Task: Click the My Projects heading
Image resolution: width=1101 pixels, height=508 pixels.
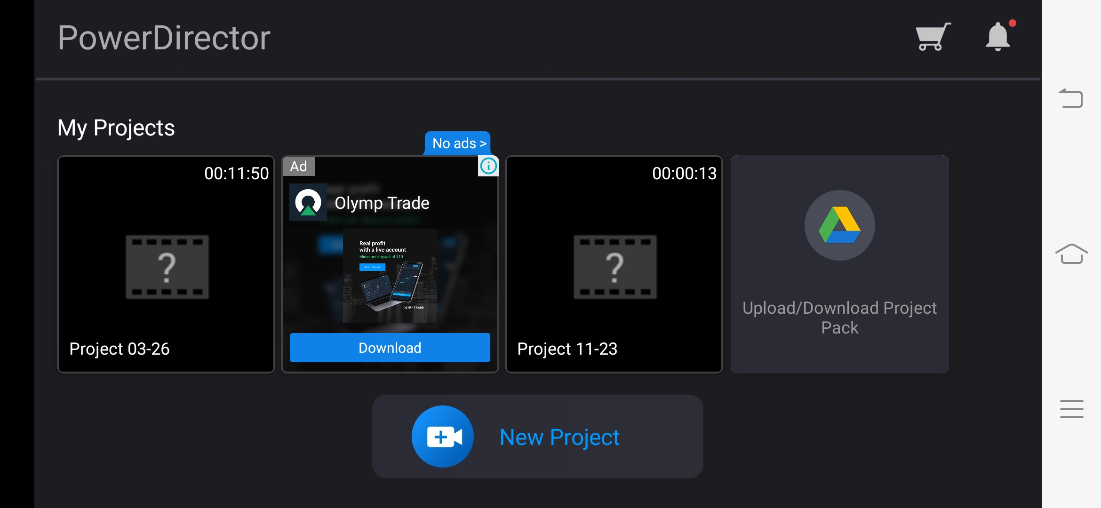Action: pyautogui.click(x=116, y=128)
